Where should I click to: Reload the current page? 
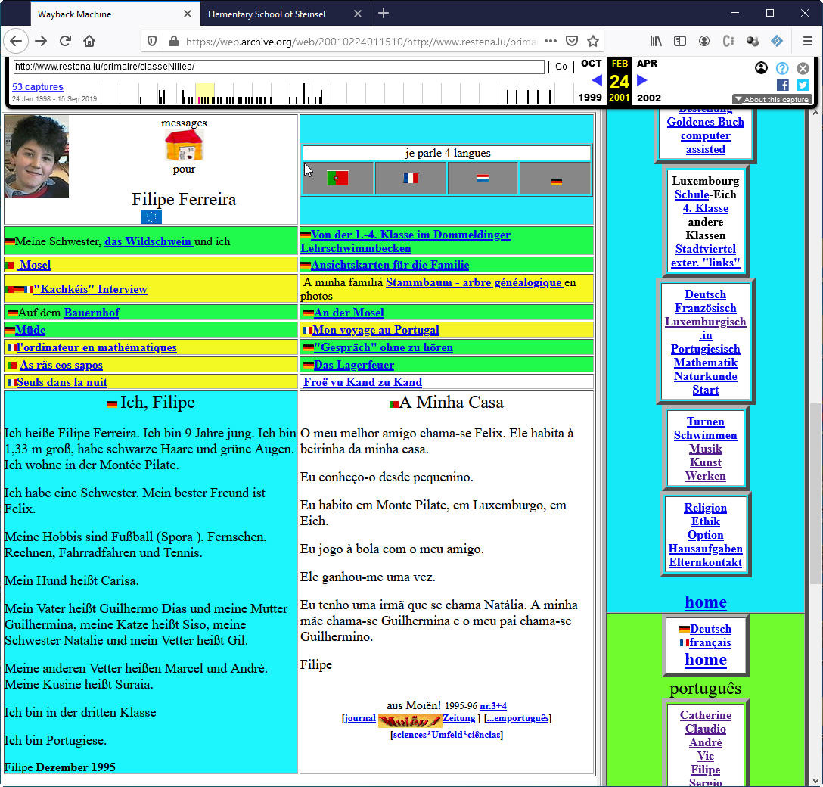point(65,41)
